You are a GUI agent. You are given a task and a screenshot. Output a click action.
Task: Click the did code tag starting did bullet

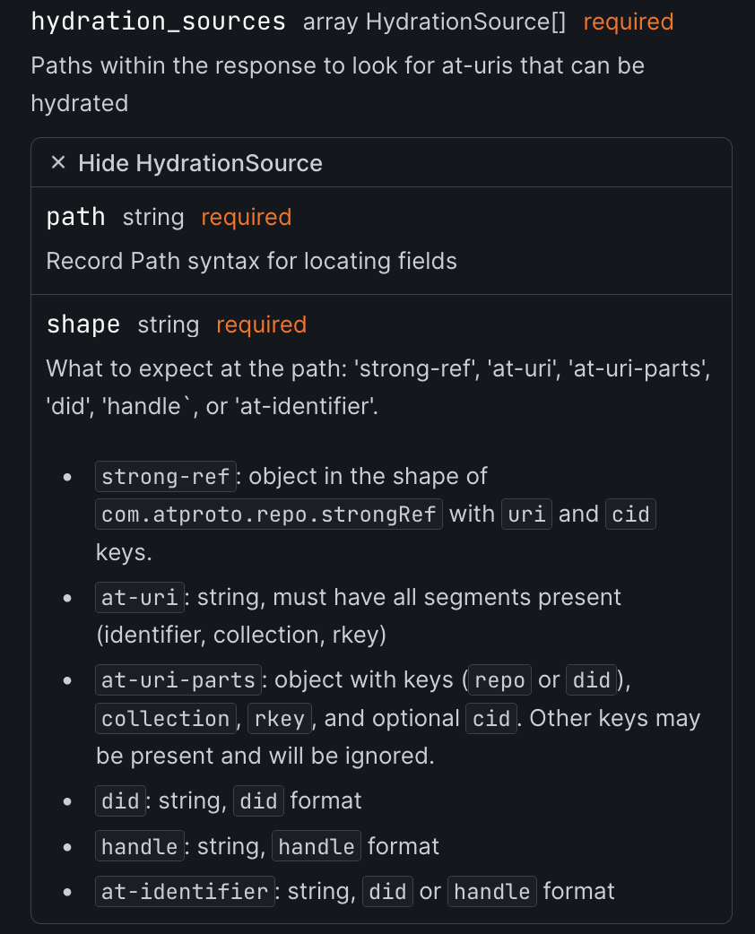[120, 800]
